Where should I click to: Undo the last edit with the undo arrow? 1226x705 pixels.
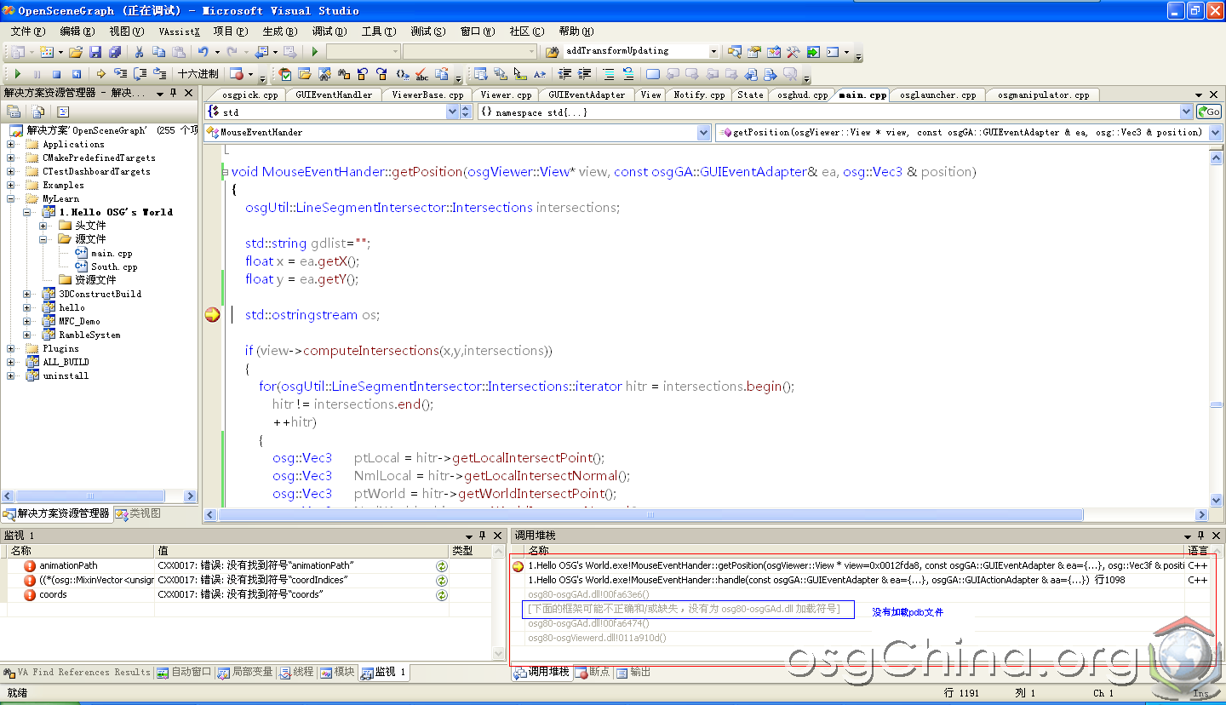(203, 52)
